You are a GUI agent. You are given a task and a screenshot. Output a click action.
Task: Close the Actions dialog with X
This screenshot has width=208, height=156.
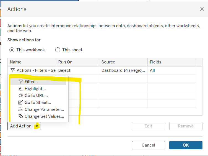click(x=202, y=9)
